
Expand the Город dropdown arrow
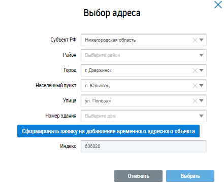pyautogui.click(x=201, y=70)
